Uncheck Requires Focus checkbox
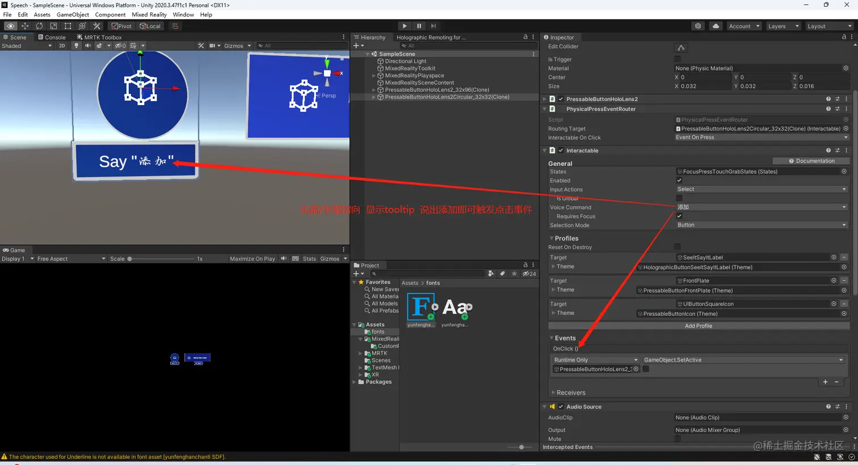858x465 pixels. [x=679, y=216]
